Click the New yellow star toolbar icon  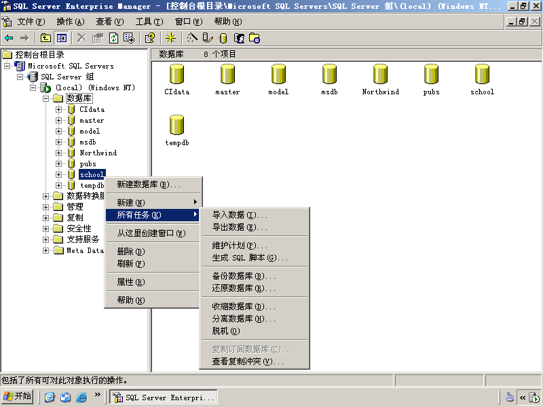[x=170, y=38]
